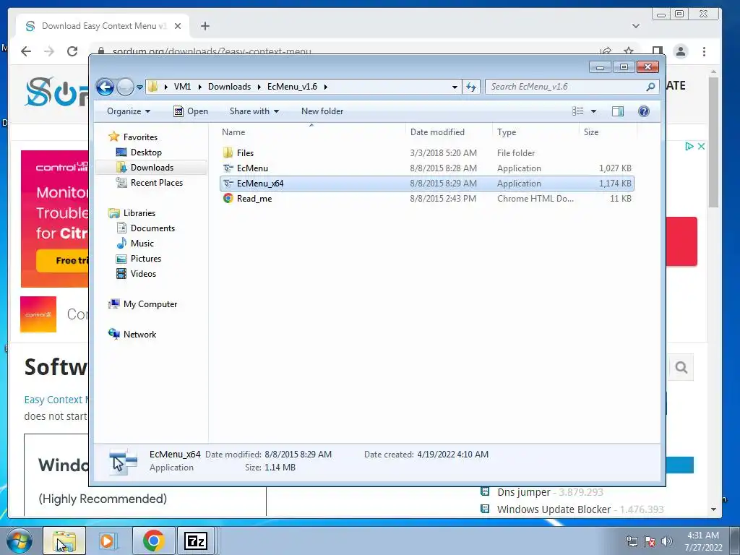
Task: Click the AdChoices triangle icon
Action: (x=689, y=146)
